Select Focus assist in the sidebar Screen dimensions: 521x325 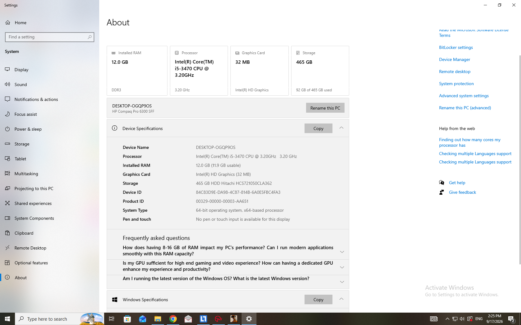coord(25,114)
